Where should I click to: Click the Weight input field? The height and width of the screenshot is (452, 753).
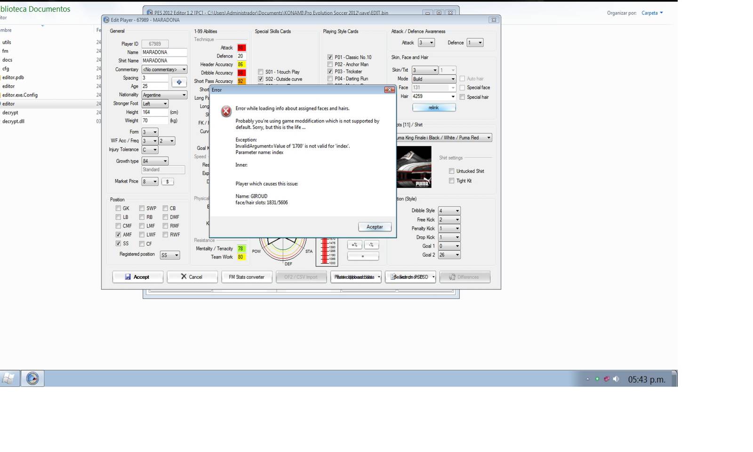point(155,121)
